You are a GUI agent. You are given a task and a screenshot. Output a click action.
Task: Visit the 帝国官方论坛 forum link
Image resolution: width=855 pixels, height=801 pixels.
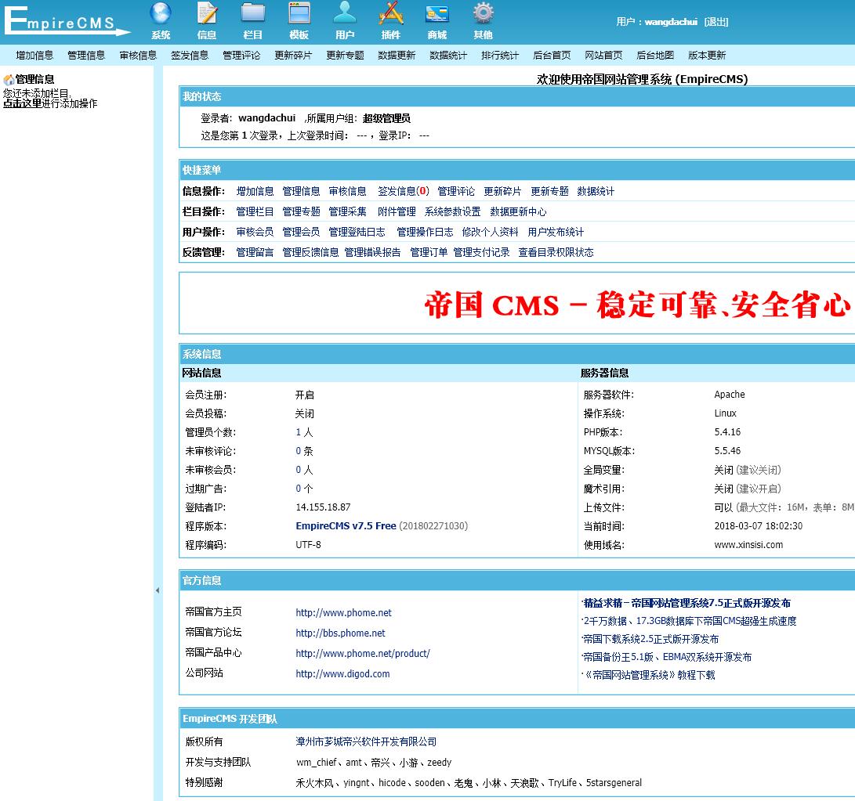click(340, 633)
